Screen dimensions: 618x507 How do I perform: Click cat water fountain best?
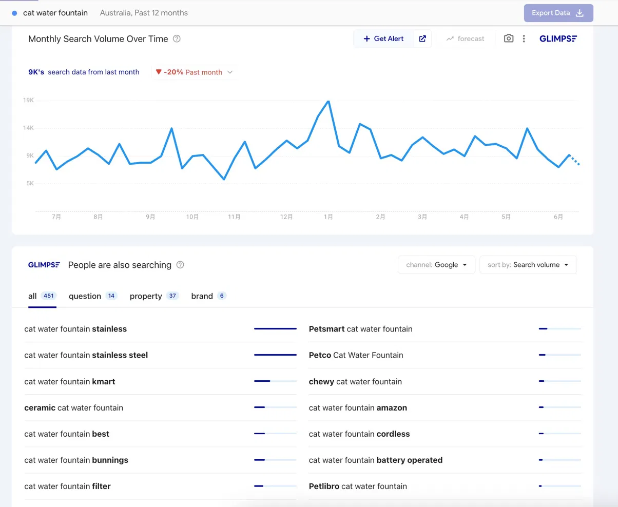click(x=67, y=434)
